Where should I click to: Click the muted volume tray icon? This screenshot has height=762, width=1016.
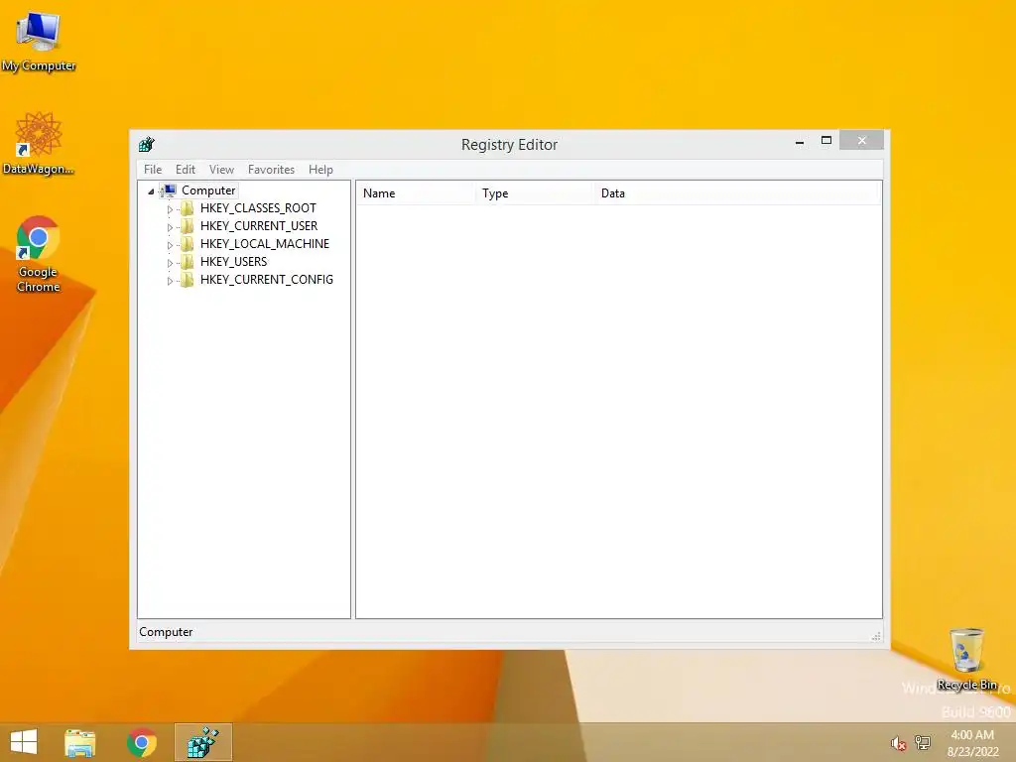(x=898, y=743)
